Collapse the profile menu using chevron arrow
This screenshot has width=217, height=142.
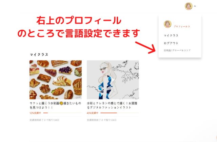195,6
